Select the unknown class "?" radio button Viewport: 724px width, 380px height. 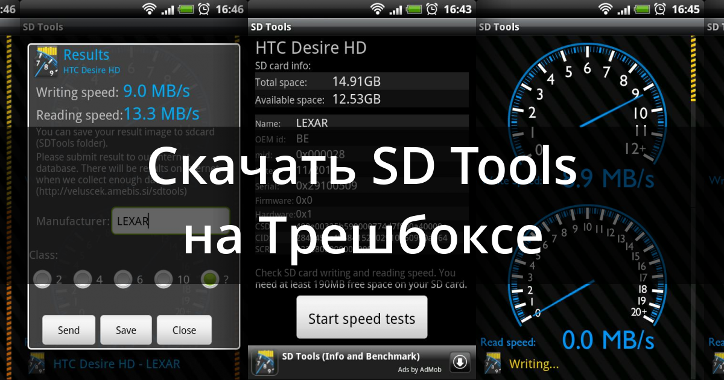[x=210, y=279]
